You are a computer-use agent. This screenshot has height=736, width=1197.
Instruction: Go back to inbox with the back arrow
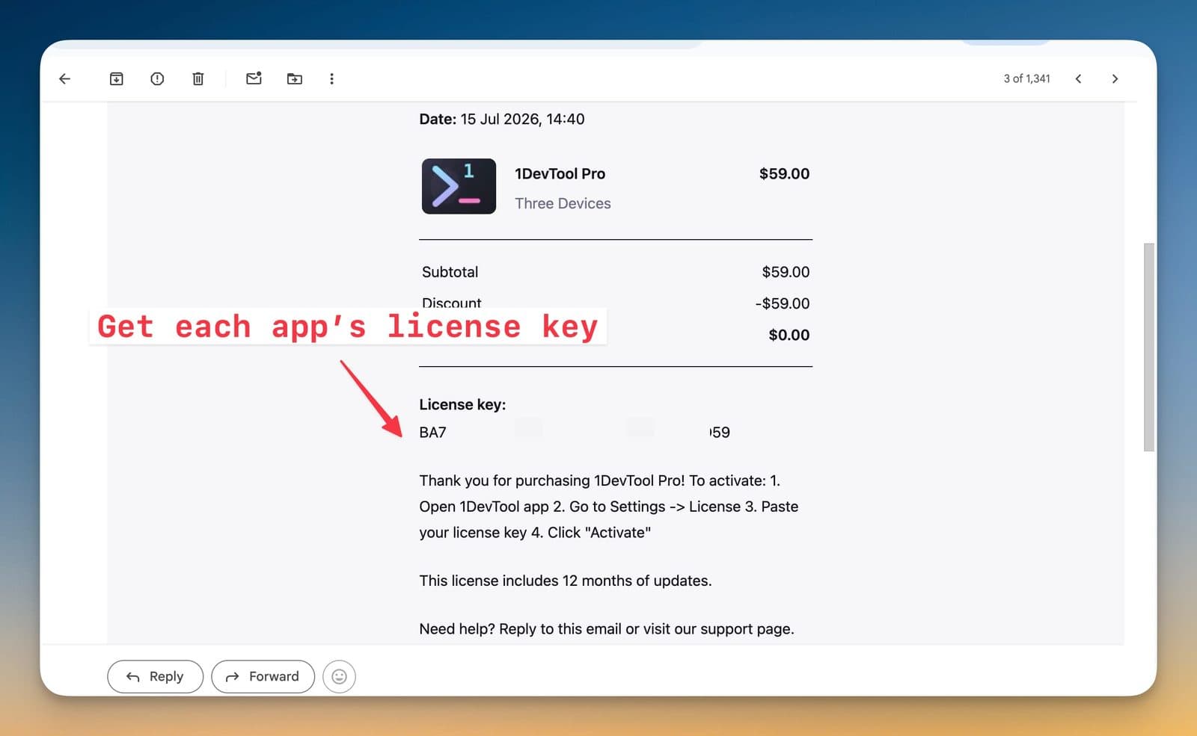click(x=65, y=78)
